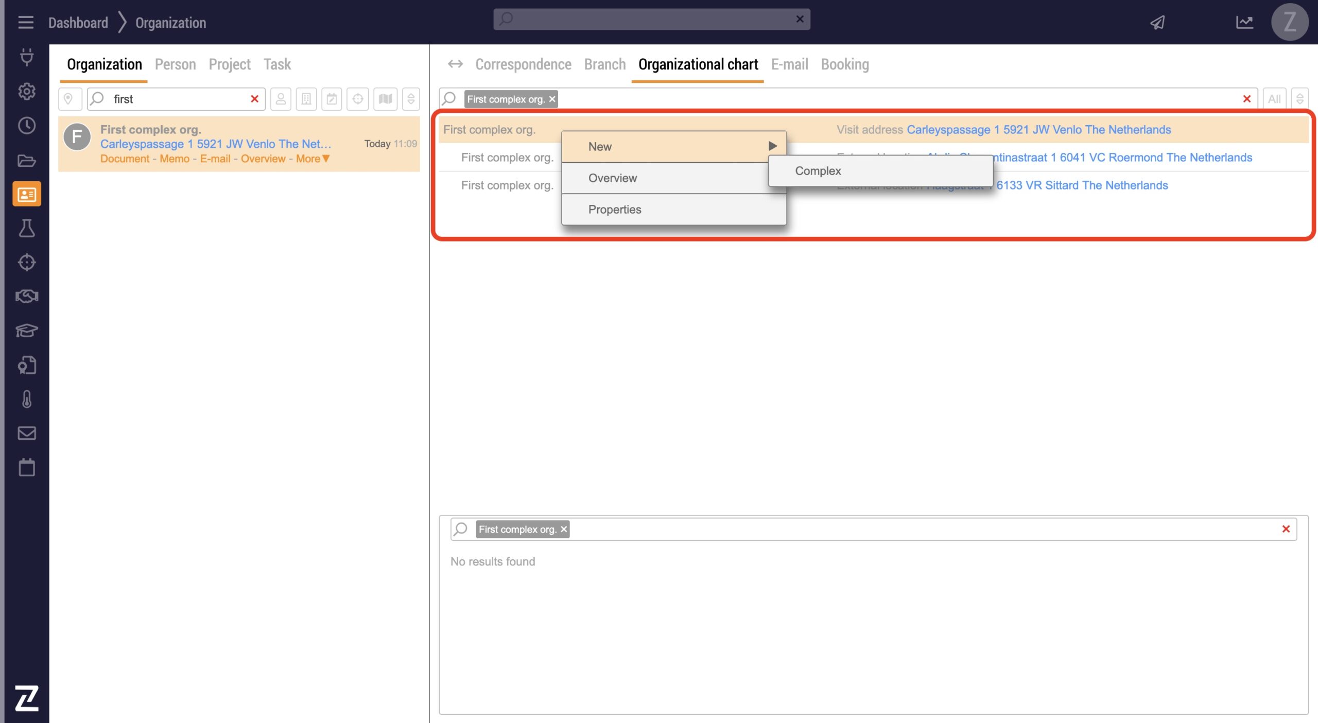Image resolution: width=1318 pixels, height=723 pixels.
Task: Remove the First complex org. chip in lower search
Action: (564, 529)
